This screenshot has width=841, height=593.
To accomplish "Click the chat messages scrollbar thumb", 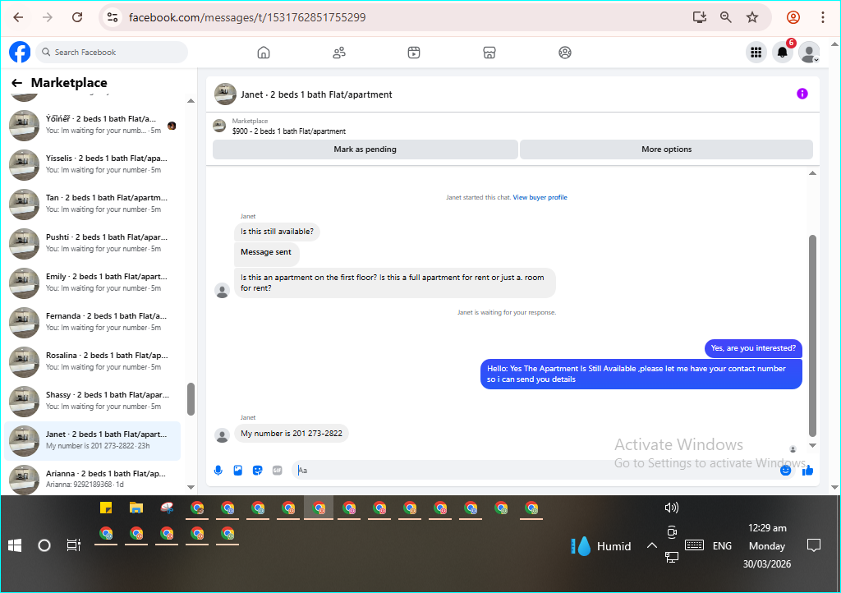I will tap(812, 336).
